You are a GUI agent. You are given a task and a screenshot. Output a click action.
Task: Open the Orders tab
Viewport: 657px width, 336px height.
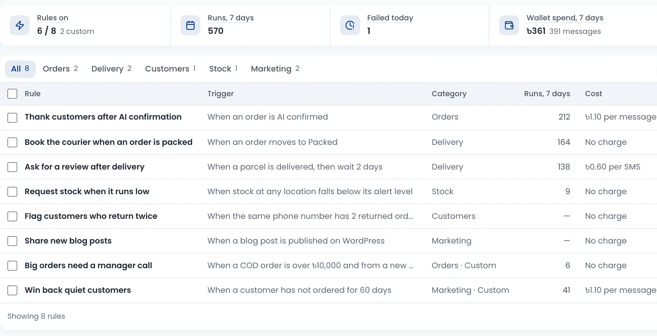point(60,69)
